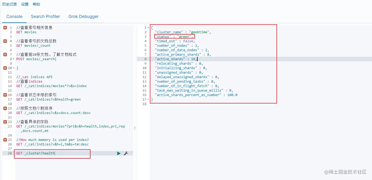Image resolution: width=372 pixels, height=180 pixels.
Task: Place cursor on GET _cluster/health line
Action: (36, 153)
